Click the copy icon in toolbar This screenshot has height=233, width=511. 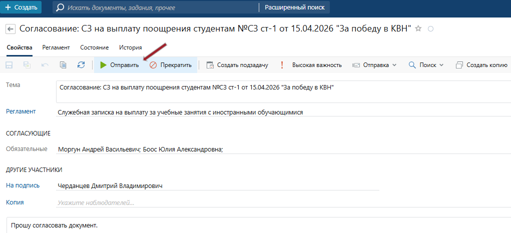tap(63, 65)
